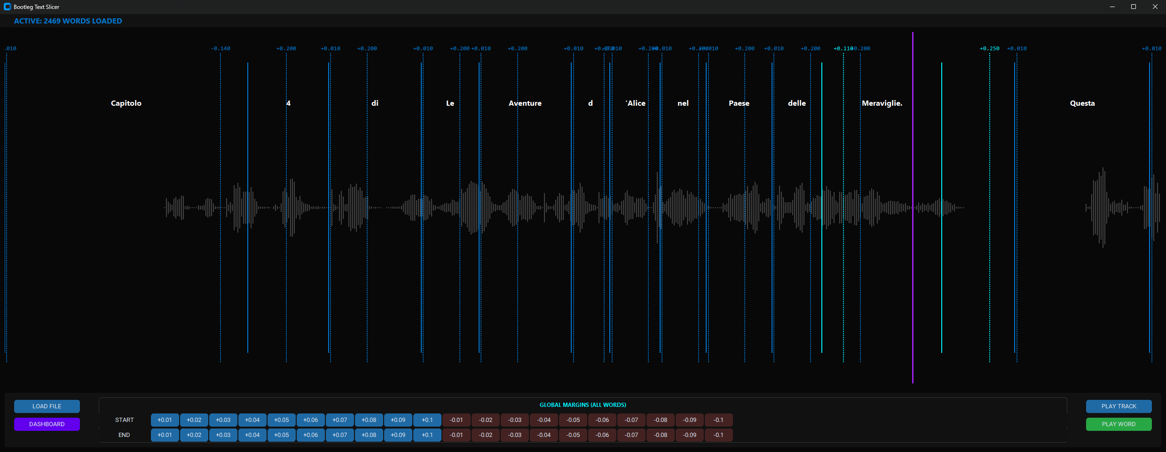Screen dimensions: 1166x452
Task: Subtract -0.02 from global END margin
Action: tap(485, 435)
